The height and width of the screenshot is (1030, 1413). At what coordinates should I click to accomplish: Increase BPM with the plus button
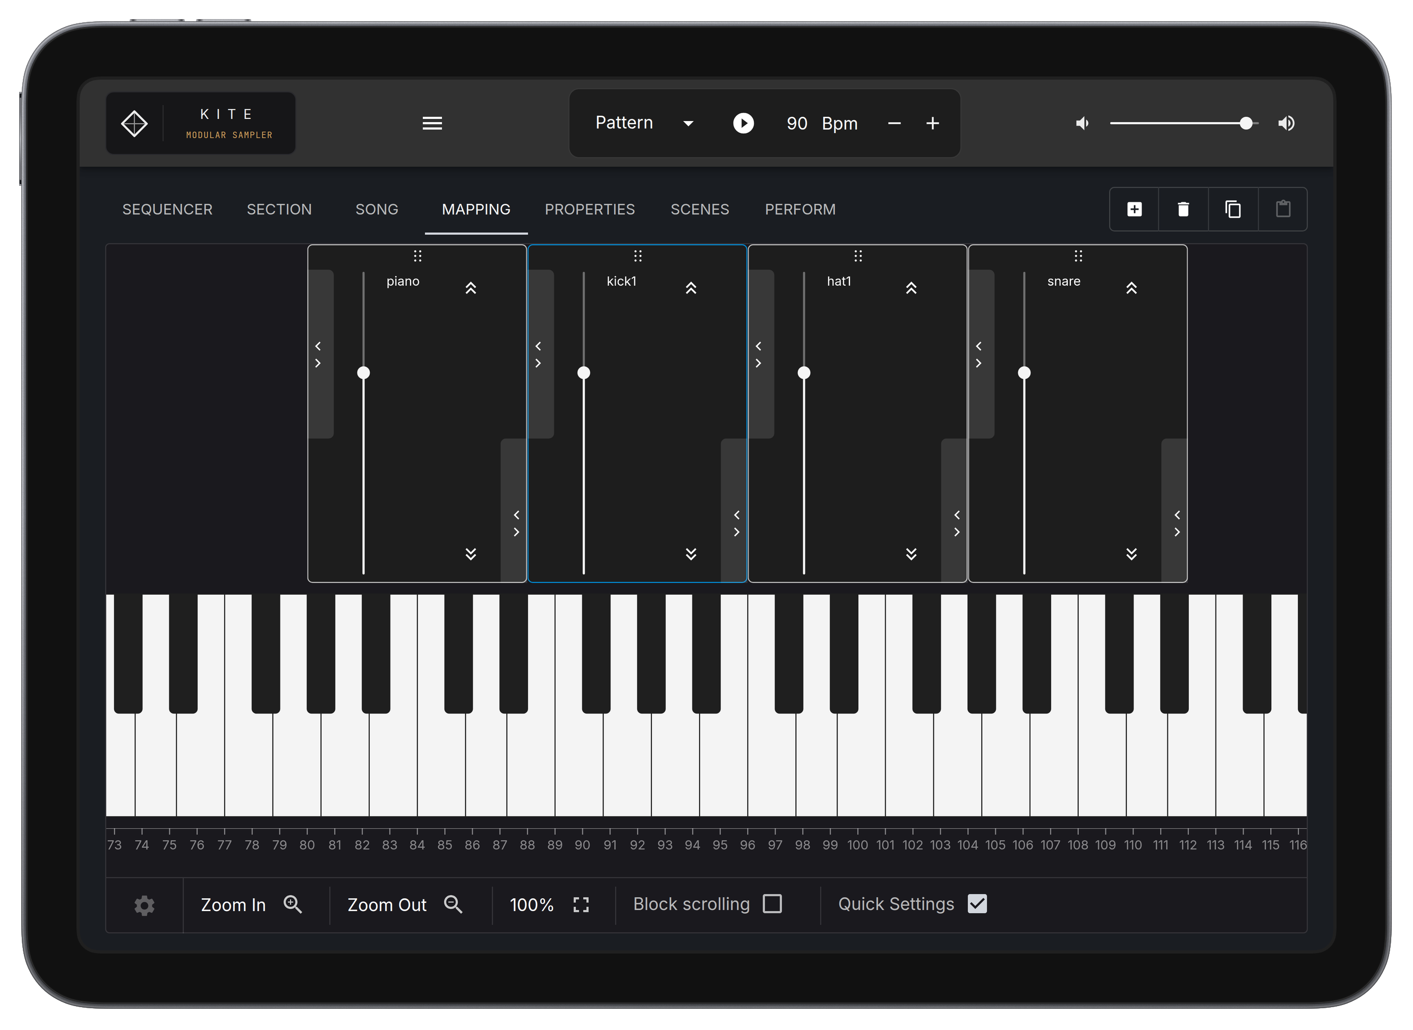(933, 124)
